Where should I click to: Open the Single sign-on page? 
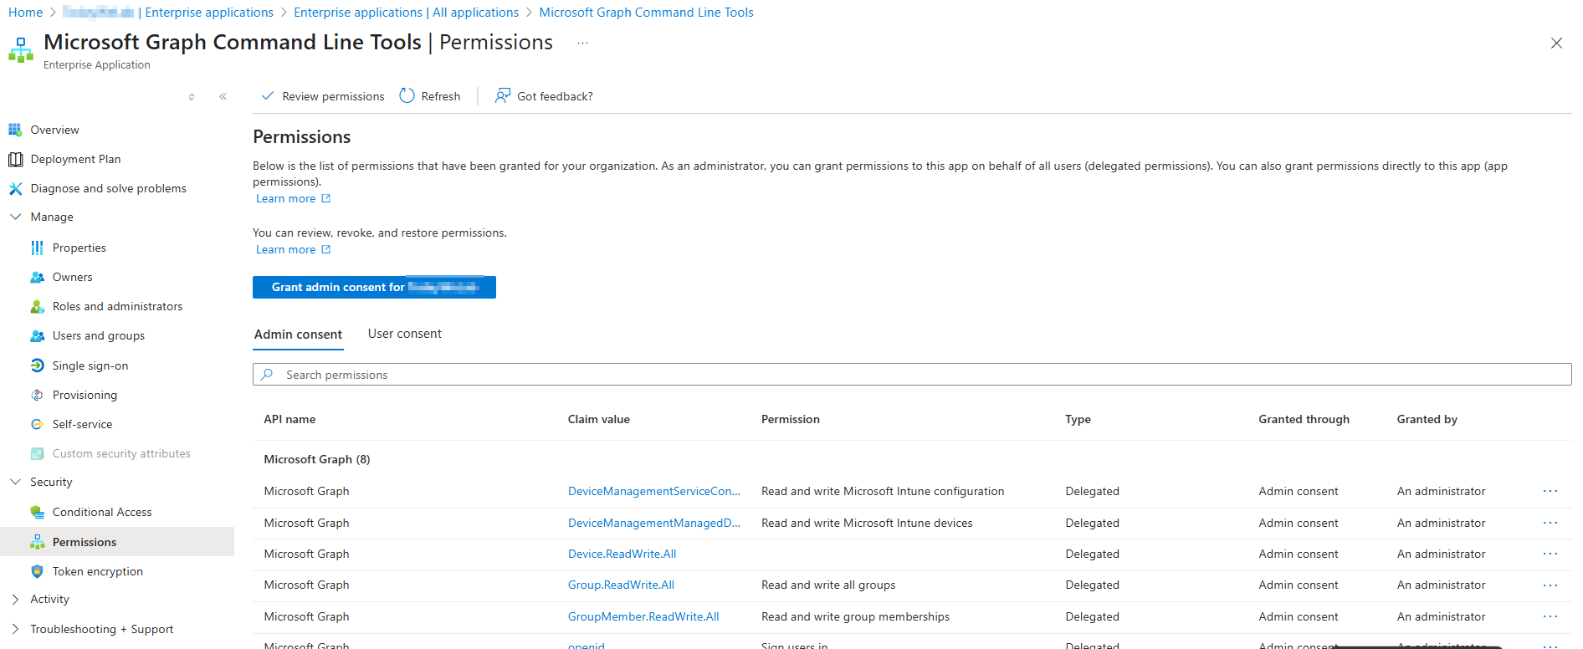pos(90,365)
